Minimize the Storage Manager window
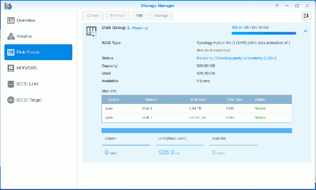Image resolution: width=316 pixels, height=190 pixels. click(287, 6)
